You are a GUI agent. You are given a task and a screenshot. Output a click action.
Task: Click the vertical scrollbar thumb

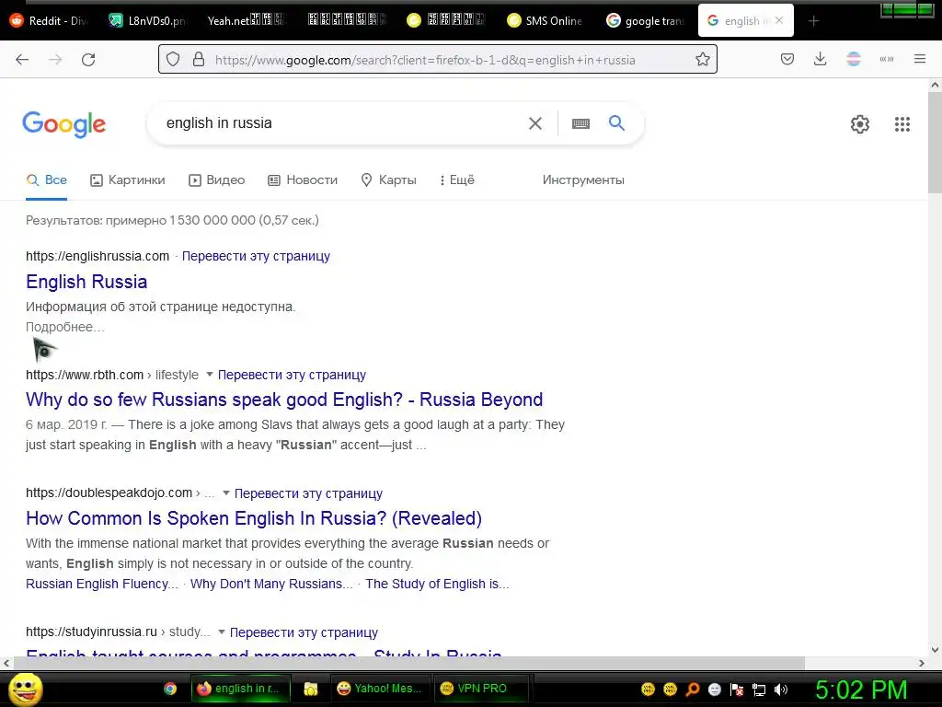coord(935,144)
